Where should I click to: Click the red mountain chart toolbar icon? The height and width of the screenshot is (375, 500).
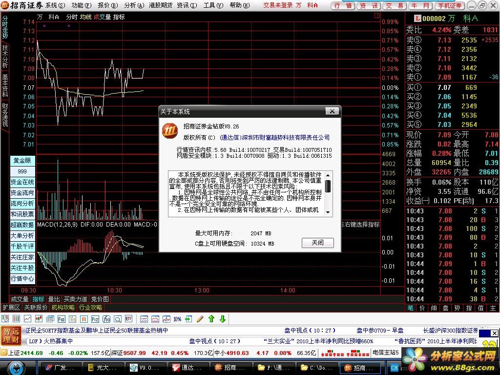[x=155, y=318]
